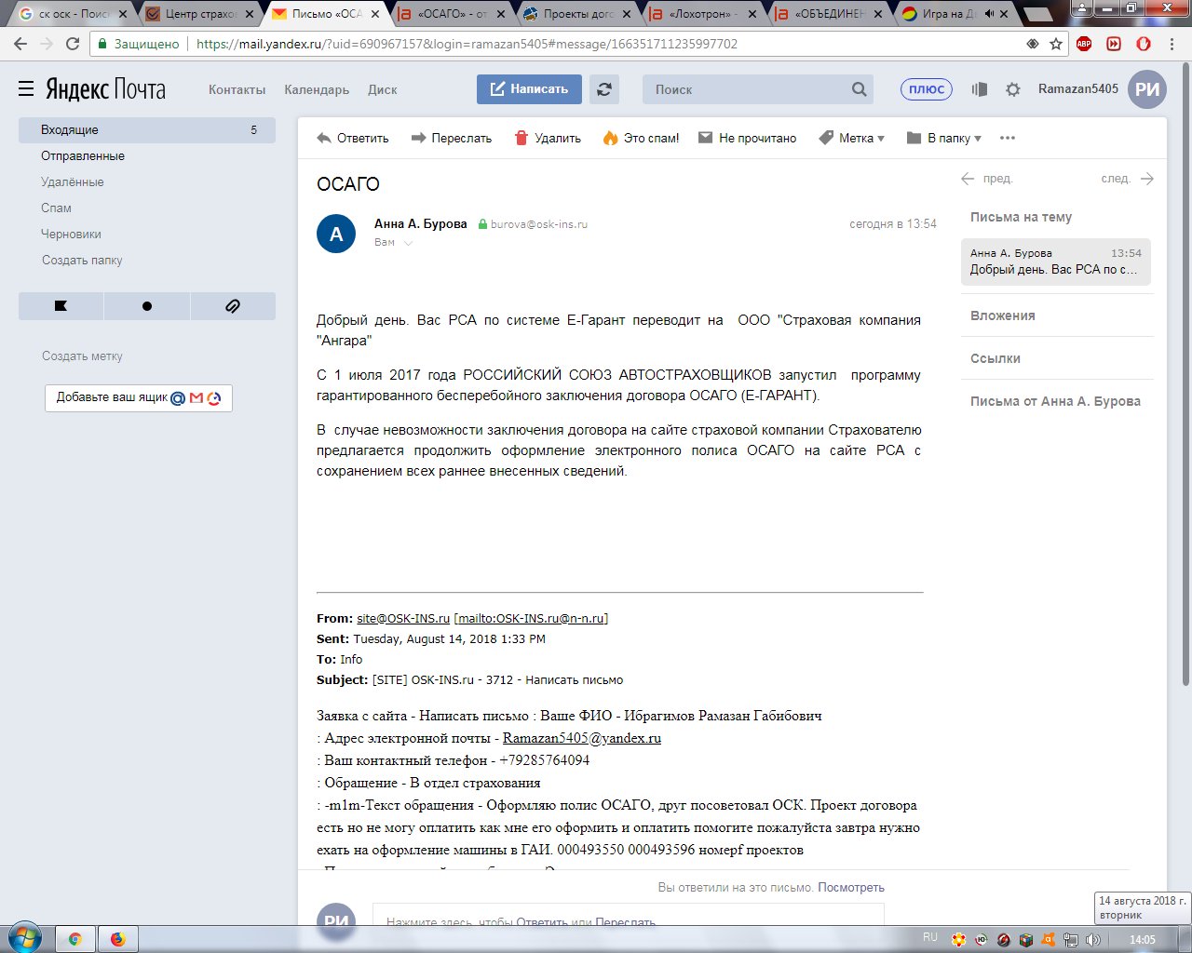The width and height of the screenshot is (1192, 953).
Task: Click site@OSK-INS.ru email link
Action: click(403, 618)
